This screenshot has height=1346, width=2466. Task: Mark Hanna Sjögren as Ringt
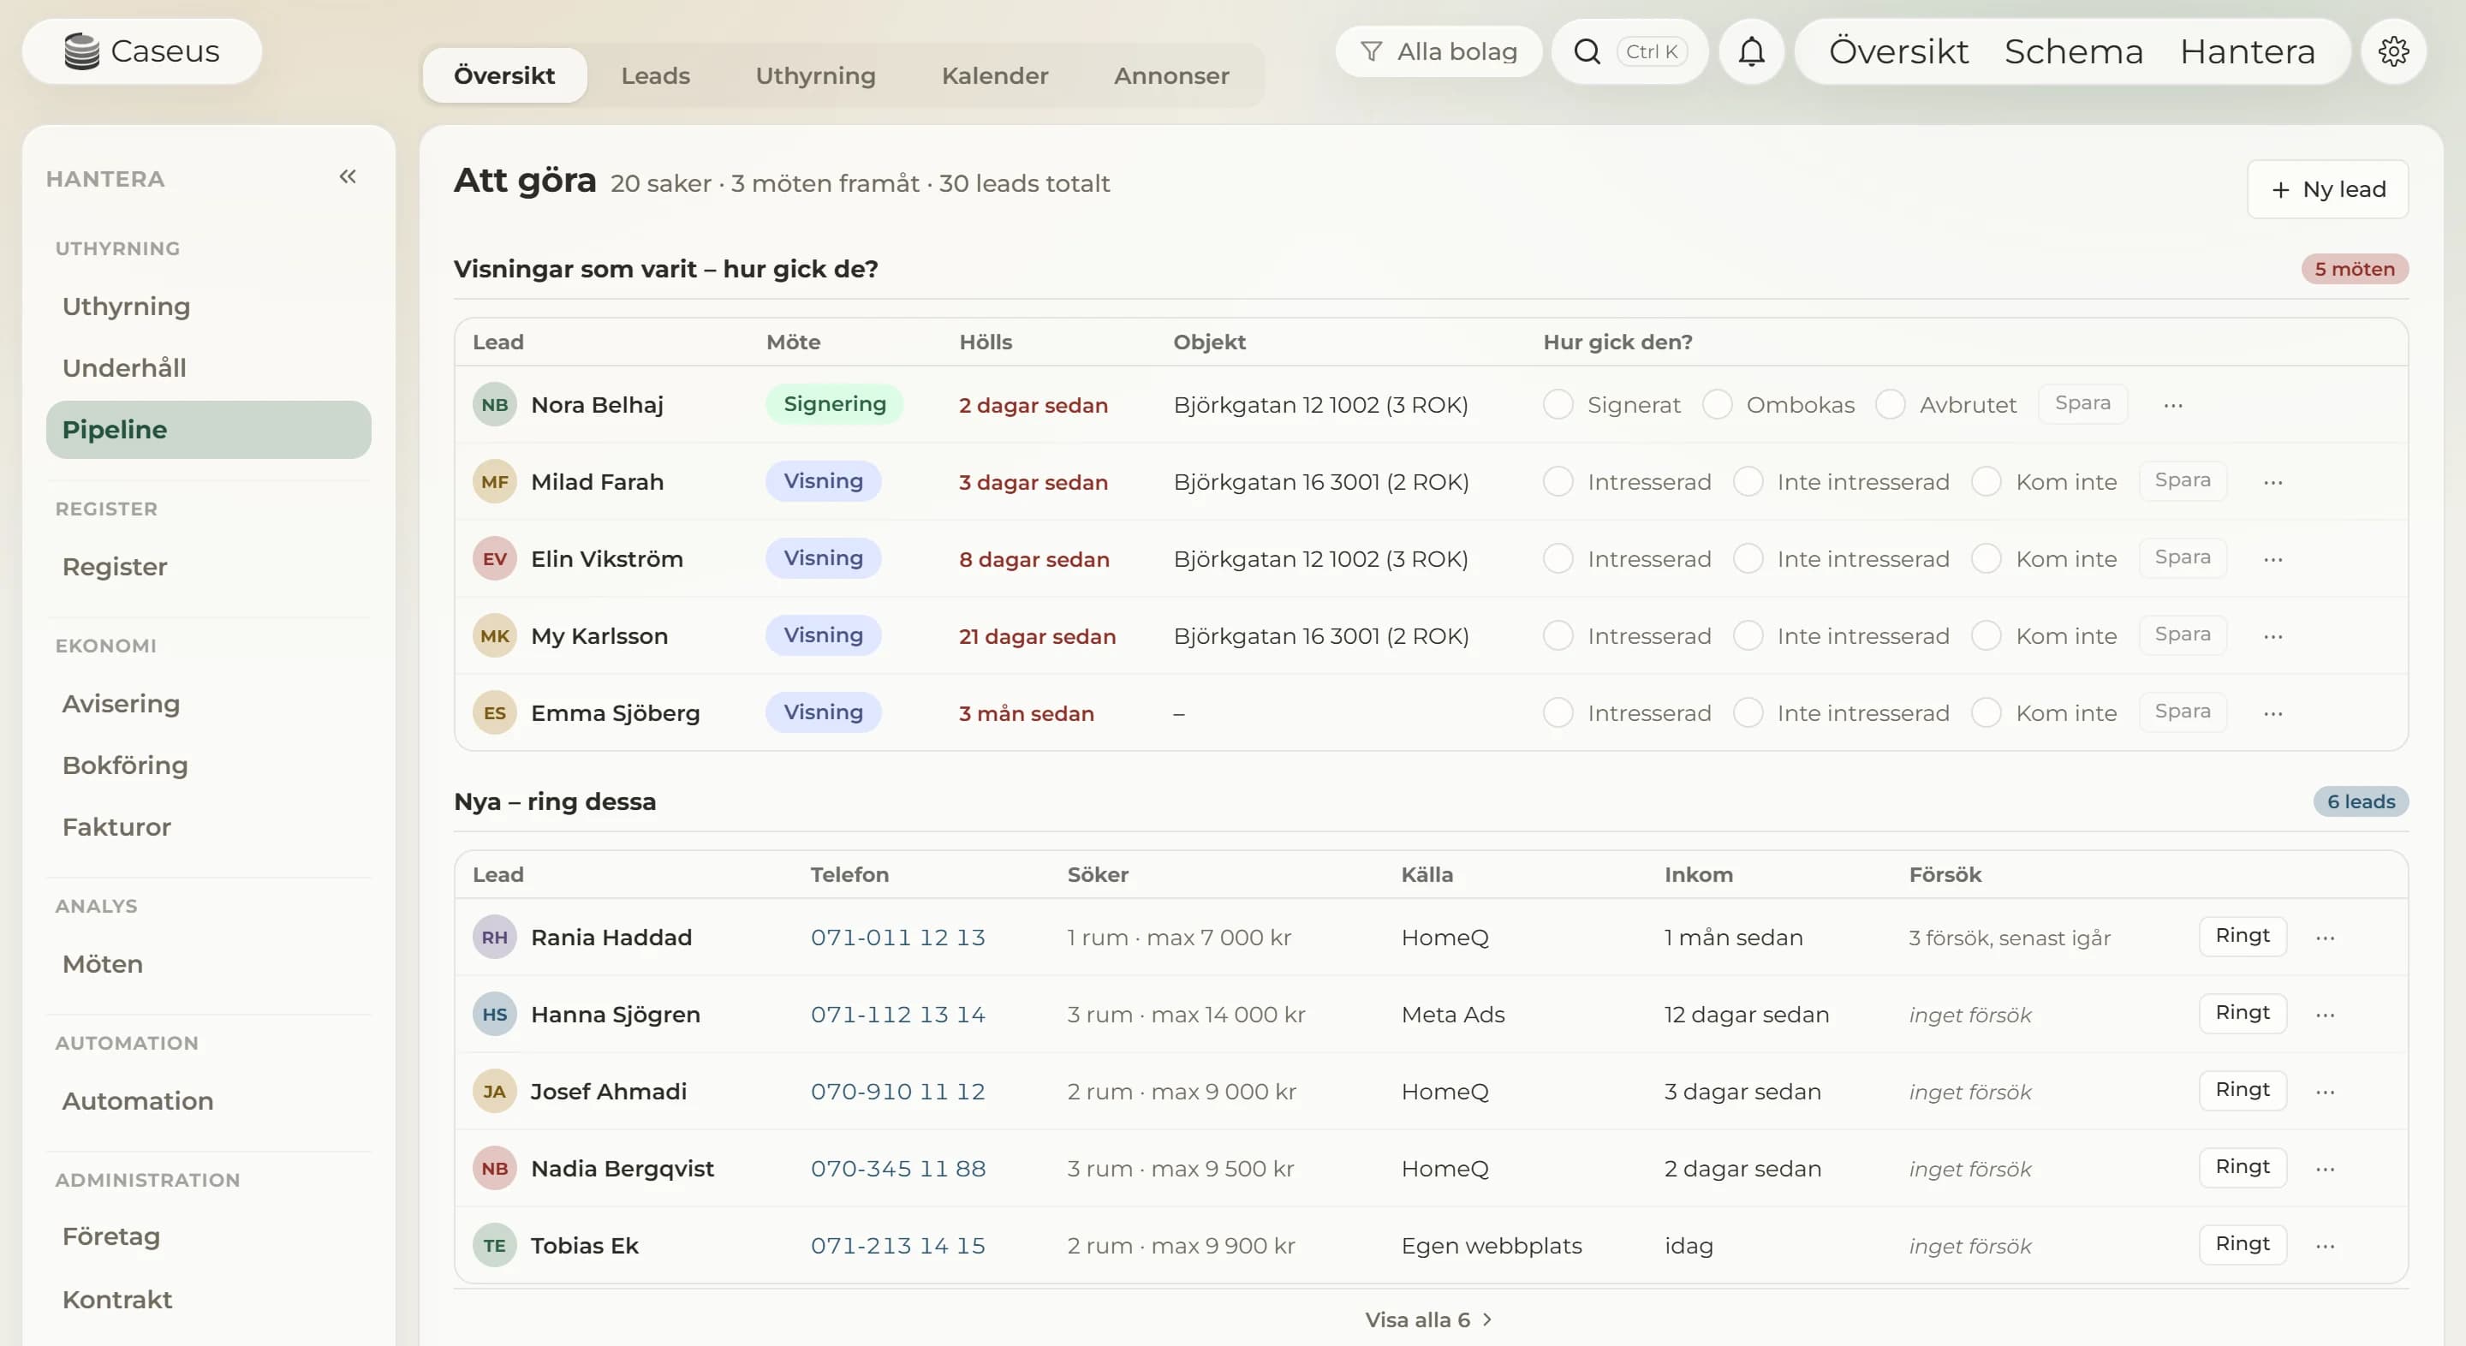point(2242,1013)
